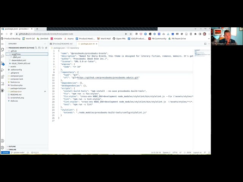Select JSON language mode in status bar

coord(189,152)
